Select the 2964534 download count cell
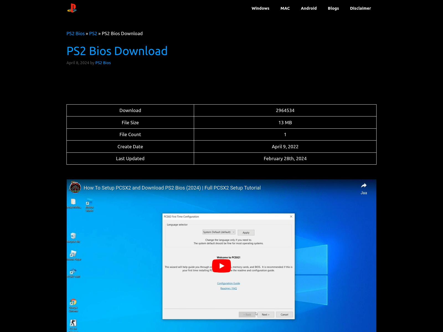 pyautogui.click(x=285, y=110)
